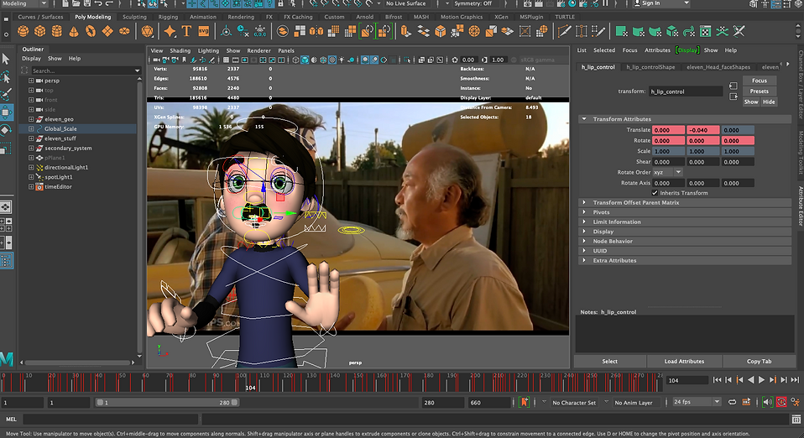Open the Poly Modeling shelf tab
804x438 pixels.
pyautogui.click(x=93, y=17)
